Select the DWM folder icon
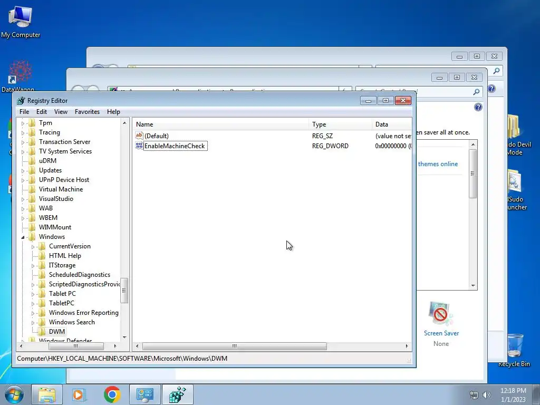The width and height of the screenshot is (540, 405). pos(42,331)
